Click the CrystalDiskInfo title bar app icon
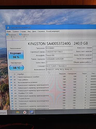The height and width of the screenshot is (129, 96). pyautogui.click(x=8, y=27)
